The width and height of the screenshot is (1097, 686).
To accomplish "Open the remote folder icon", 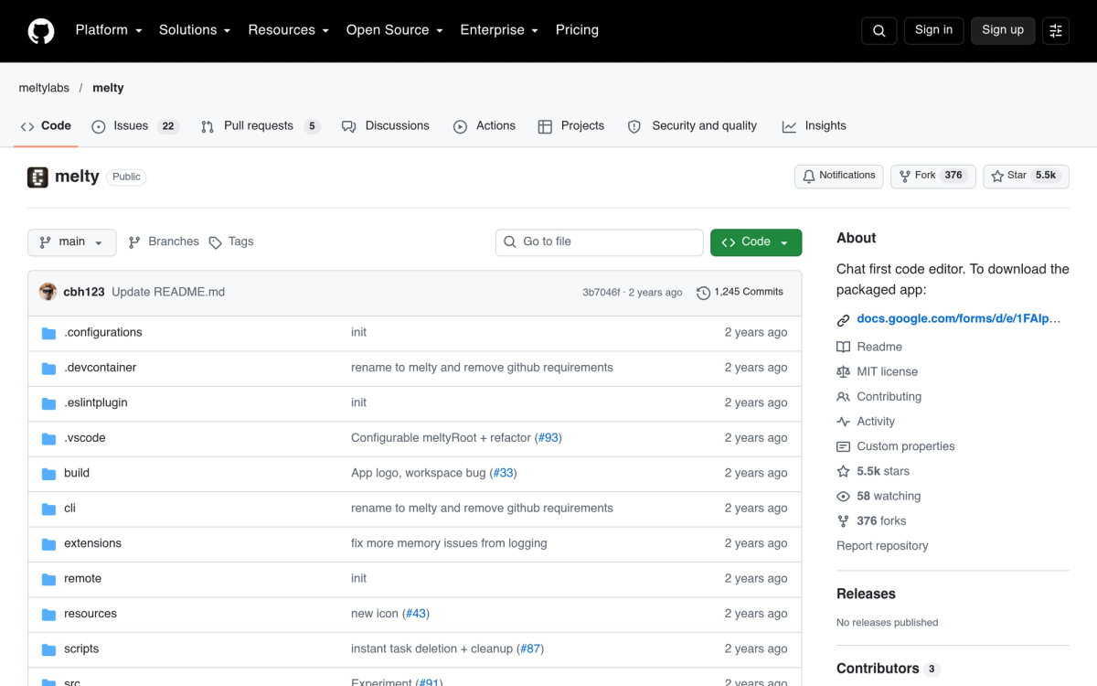I will point(48,579).
